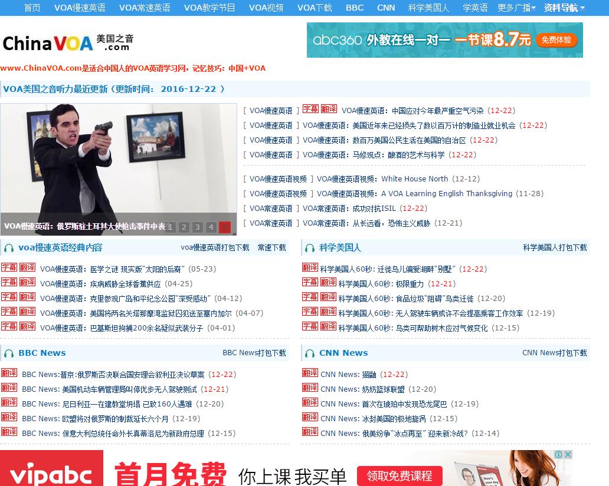The image size is (609, 486).
Task: Open VOA常速英语 navigation item
Action: [x=145, y=8]
